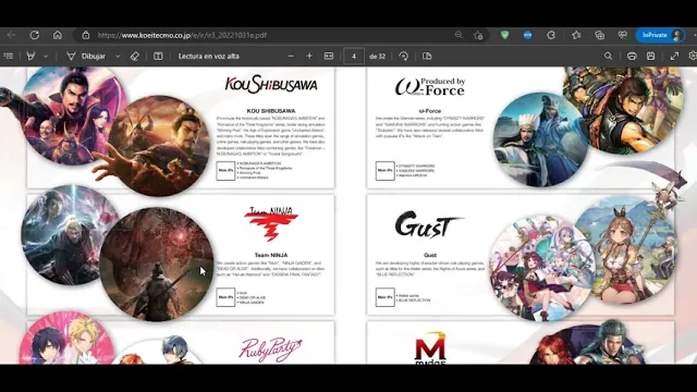697x392 pixels.
Task: Open the browser home page
Action: tap(57, 35)
